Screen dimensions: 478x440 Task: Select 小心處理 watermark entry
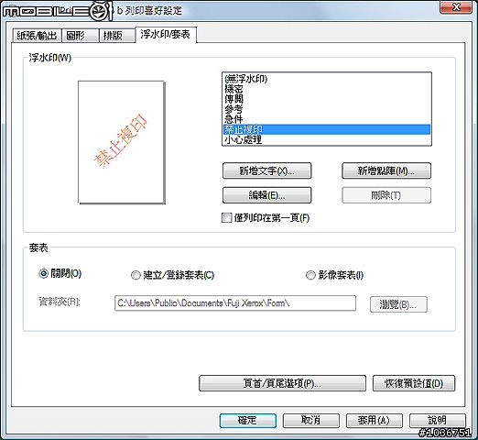327,139
